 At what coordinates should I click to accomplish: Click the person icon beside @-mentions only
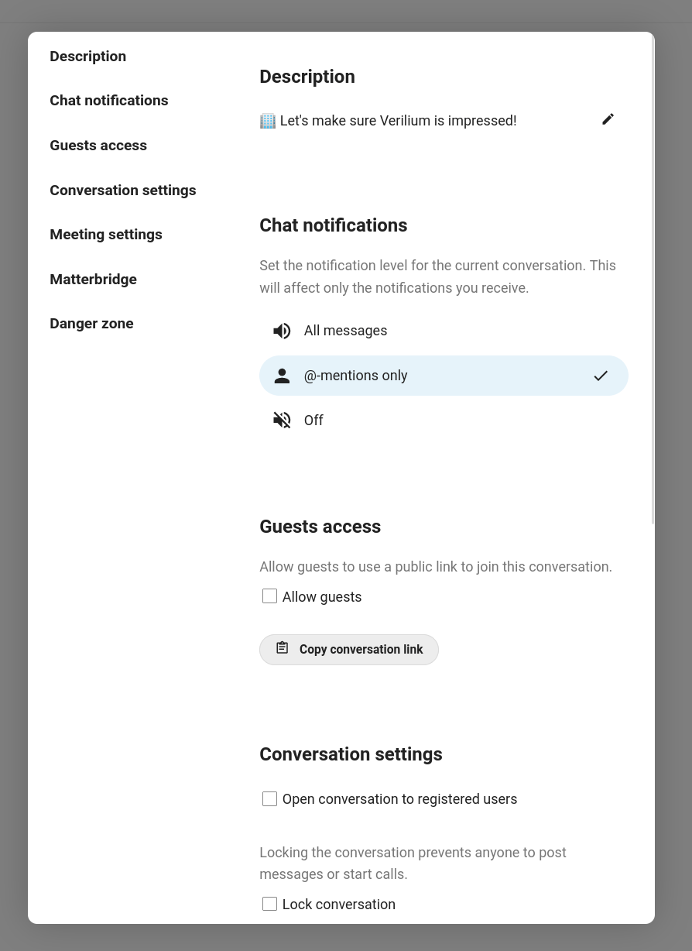(x=282, y=376)
